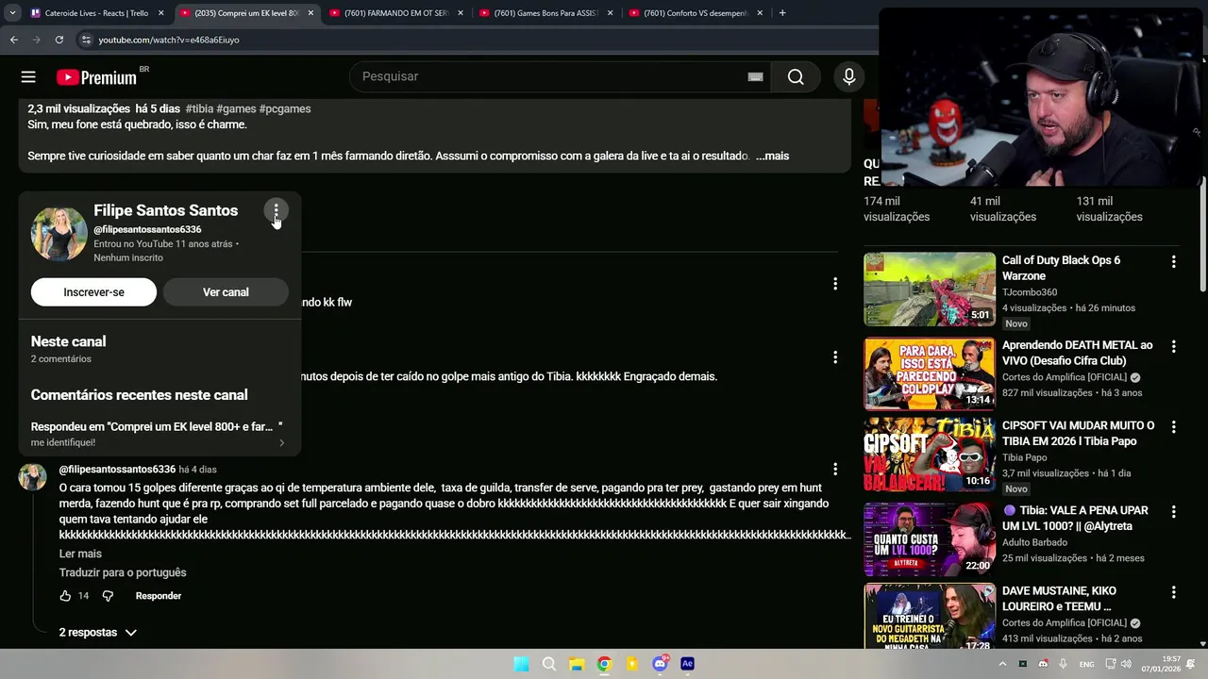Click the search magnifier button
This screenshot has width=1208, height=679.
point(796,77)
